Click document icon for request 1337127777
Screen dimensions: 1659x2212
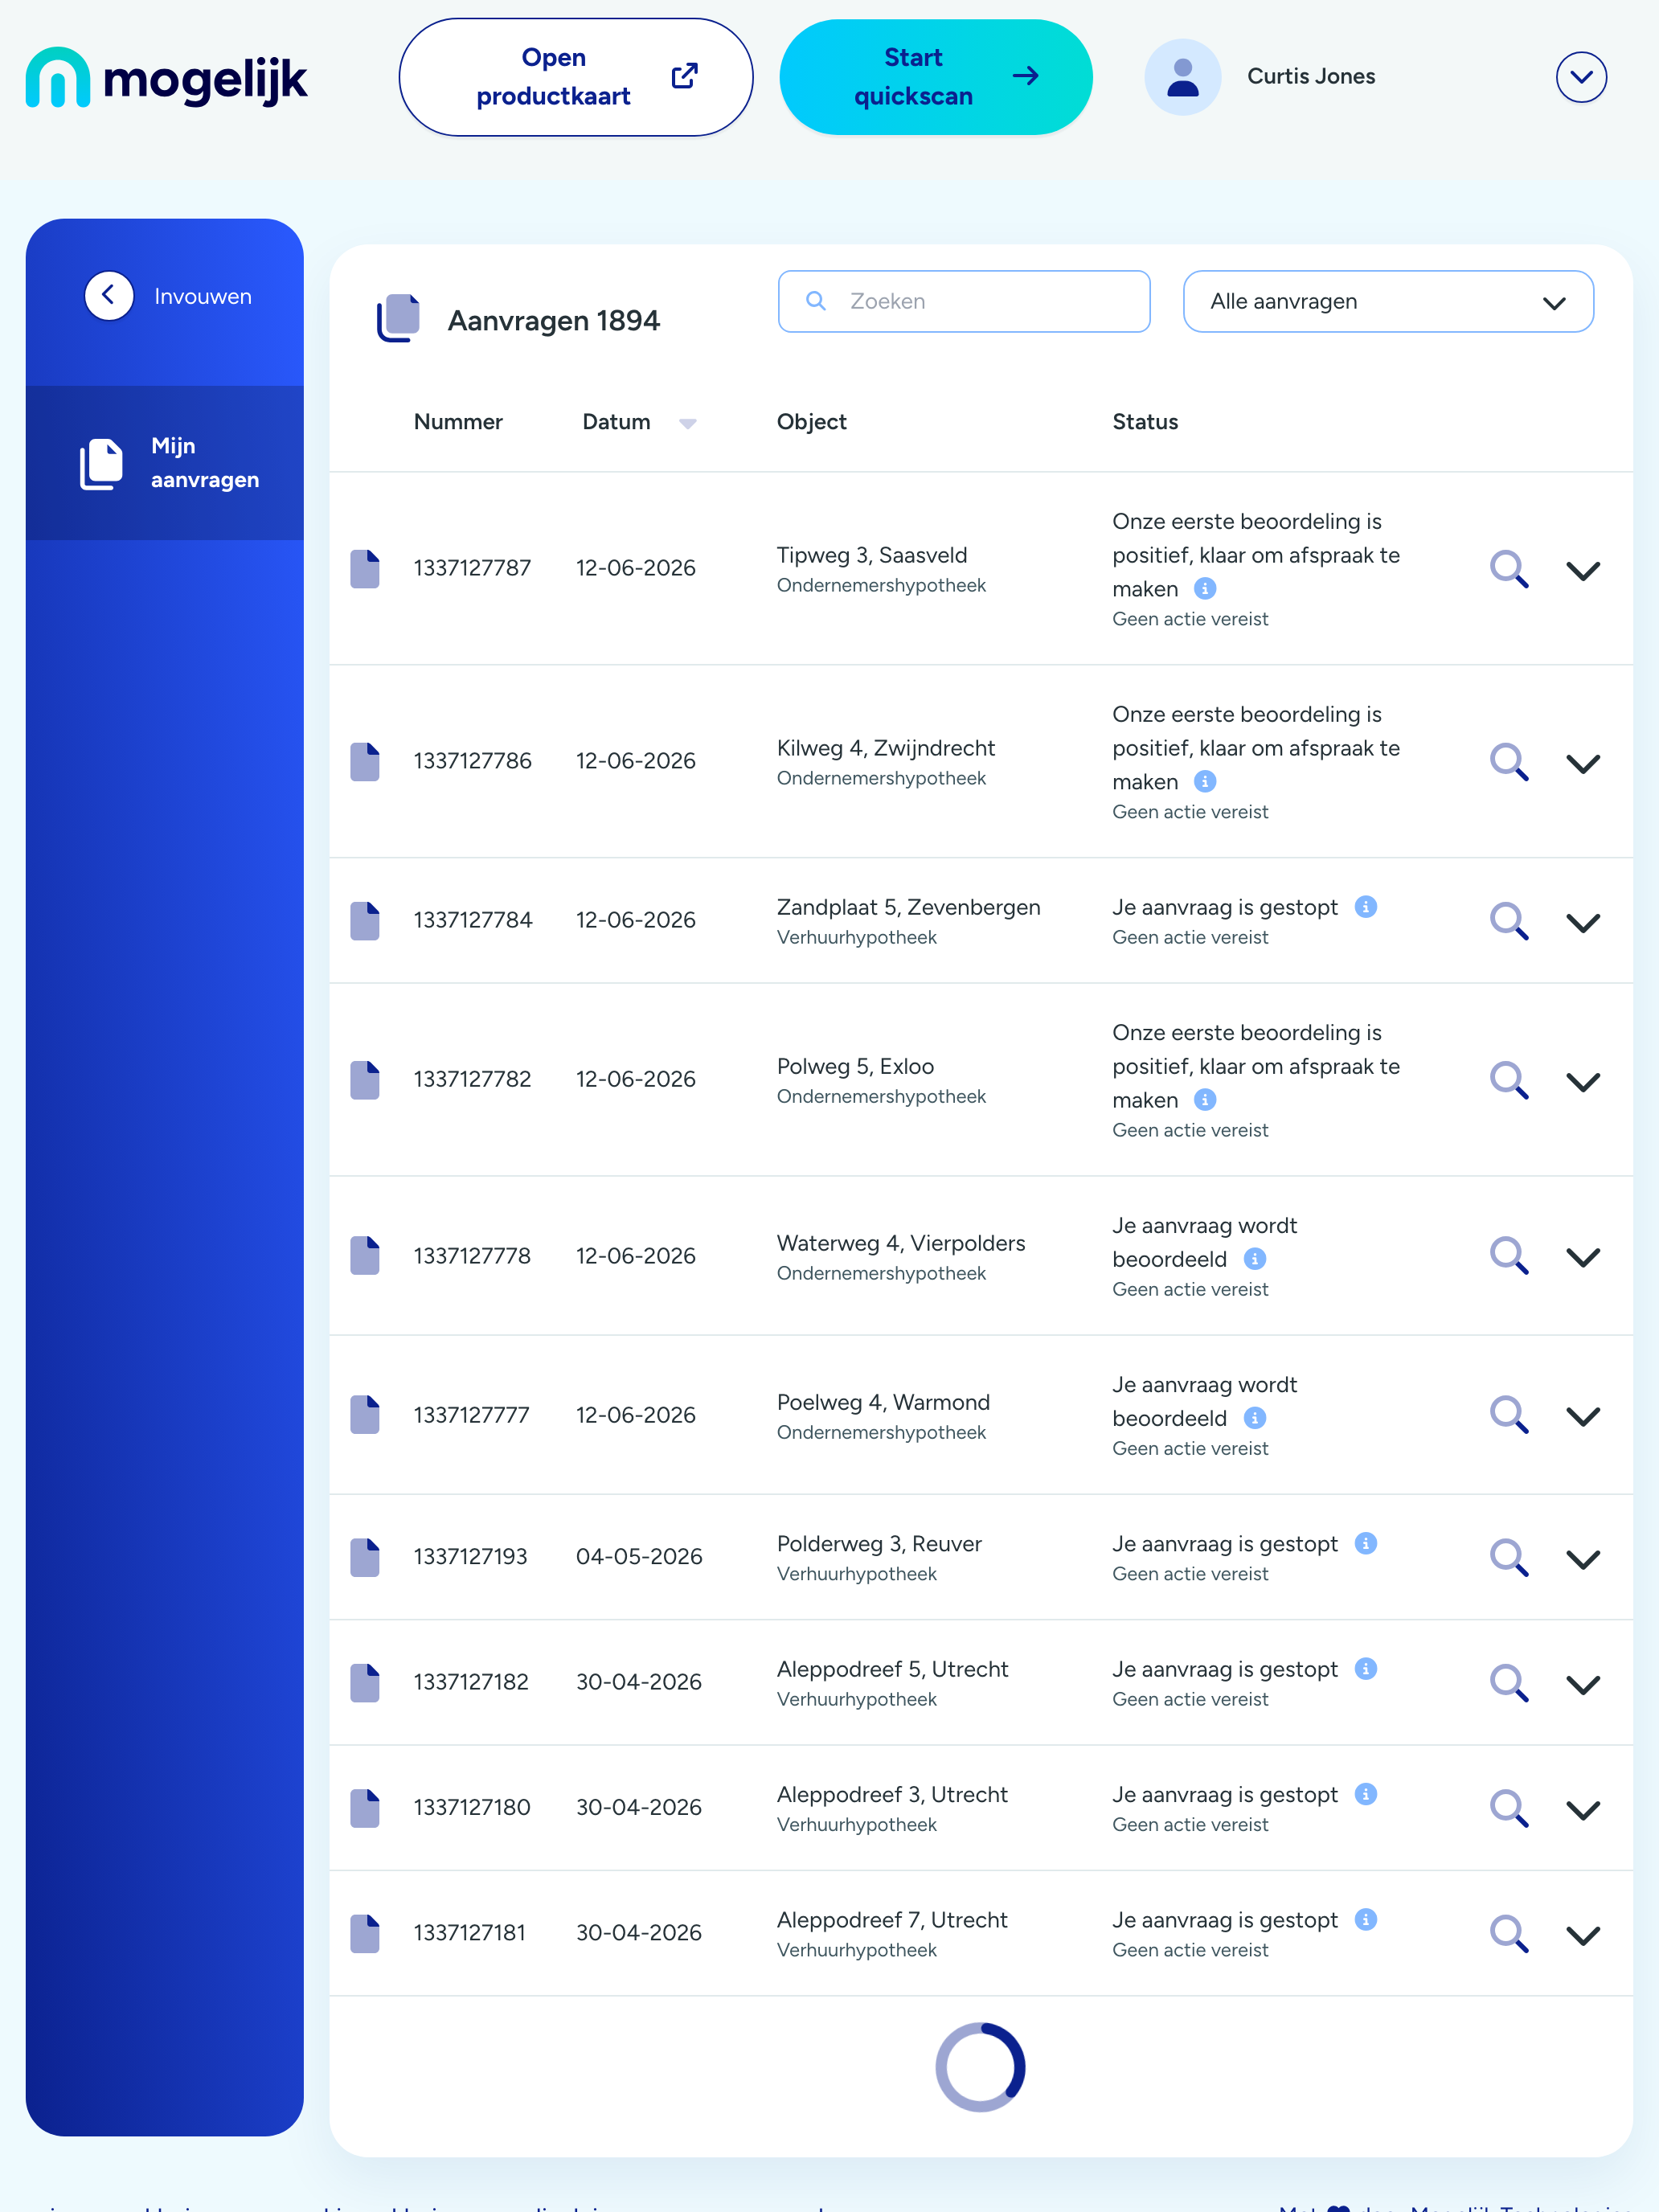[x=365, y=1414]
